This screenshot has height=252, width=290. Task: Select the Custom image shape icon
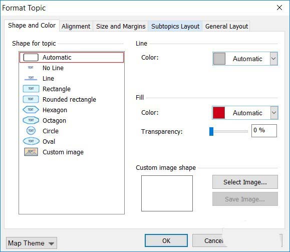(31, 152)
